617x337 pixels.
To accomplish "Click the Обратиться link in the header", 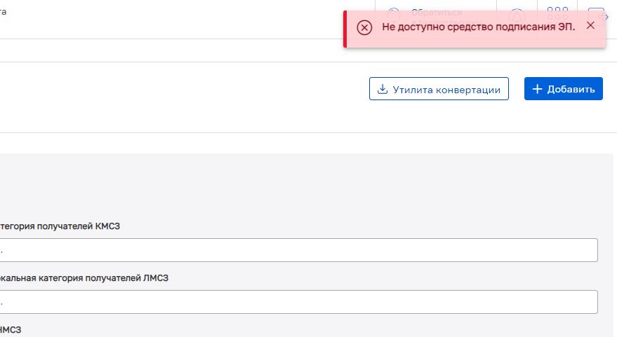I will (x=436, y=12).
